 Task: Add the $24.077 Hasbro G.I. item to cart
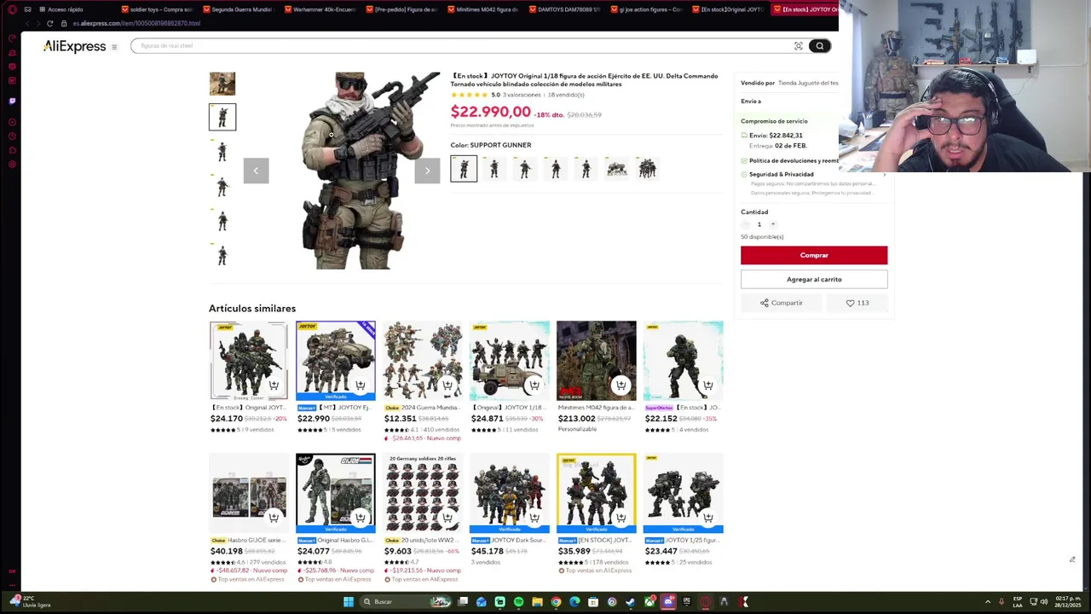[x=361, y=518]
